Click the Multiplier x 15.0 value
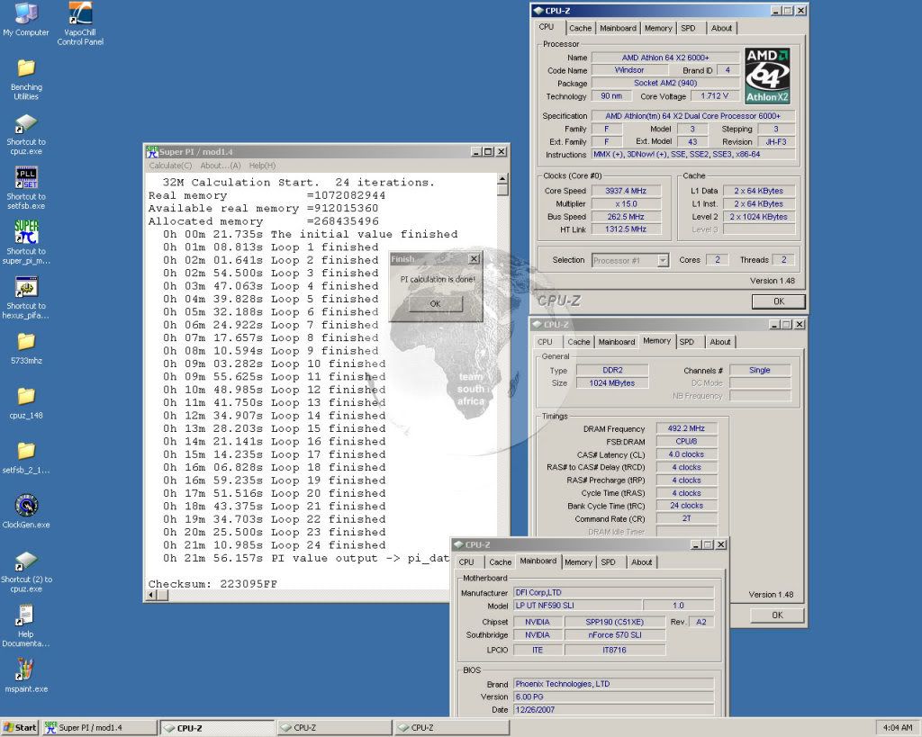Image resolution: width=922 pixels, height=737 pixels. click(x=626, y=204)
